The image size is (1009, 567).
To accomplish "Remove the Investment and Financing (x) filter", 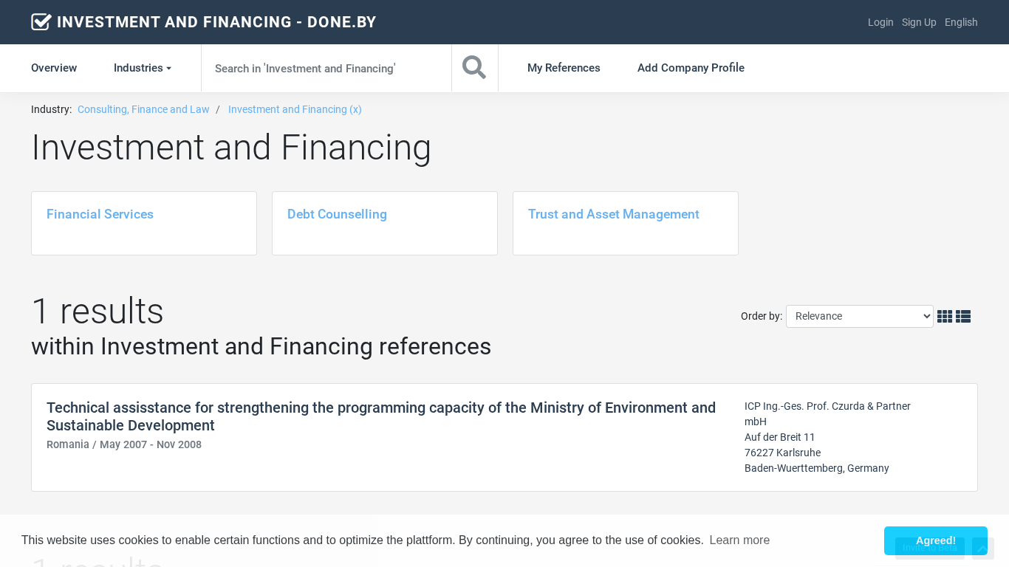I will (x=295, y=109).
